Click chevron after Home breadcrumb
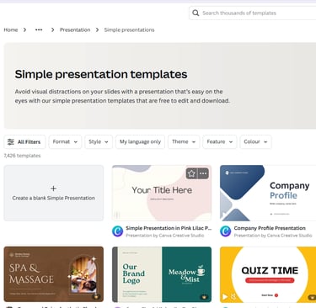Viewport: 316px width, 308px height. click(x=24, y=29)
